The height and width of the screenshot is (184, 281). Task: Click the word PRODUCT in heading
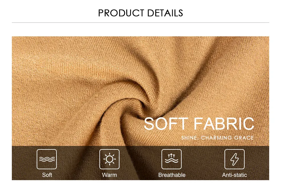(x=121, y=13)
